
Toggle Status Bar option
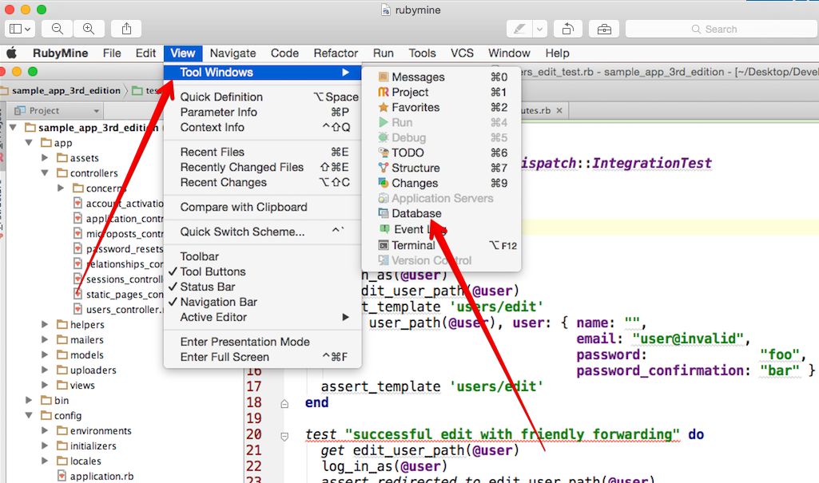(x=262, y=287)
